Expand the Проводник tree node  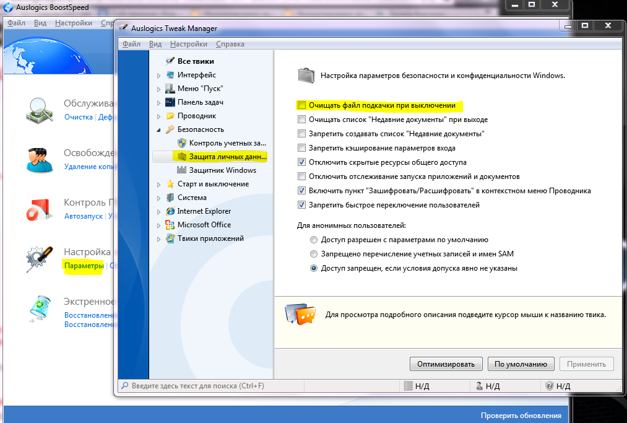pyautogui.click(x=158, y=116)
